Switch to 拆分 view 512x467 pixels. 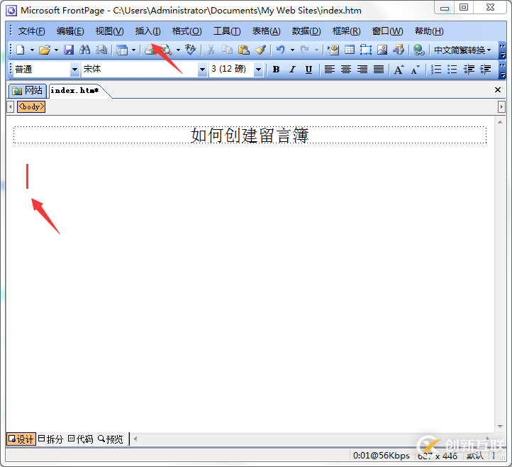point(50,439)
